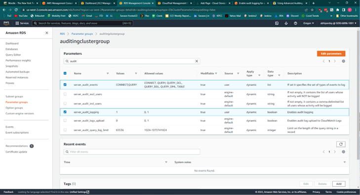360x195 pixels.
Task: Bookmark this page with star icon
Action: tap(312, 10)
